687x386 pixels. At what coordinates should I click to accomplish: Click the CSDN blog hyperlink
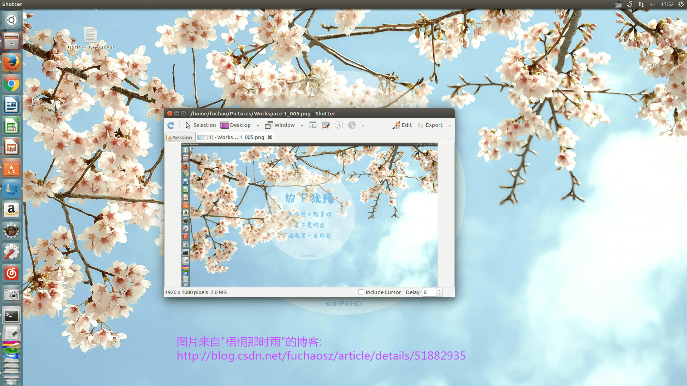pos(321,356)
